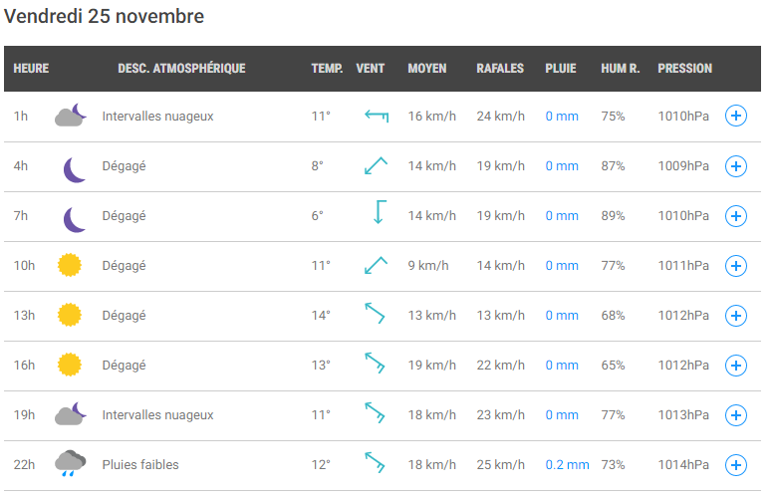Expand the 13h row with plus icon
Screen dimensions: 776x498
[x=735, y=316]
